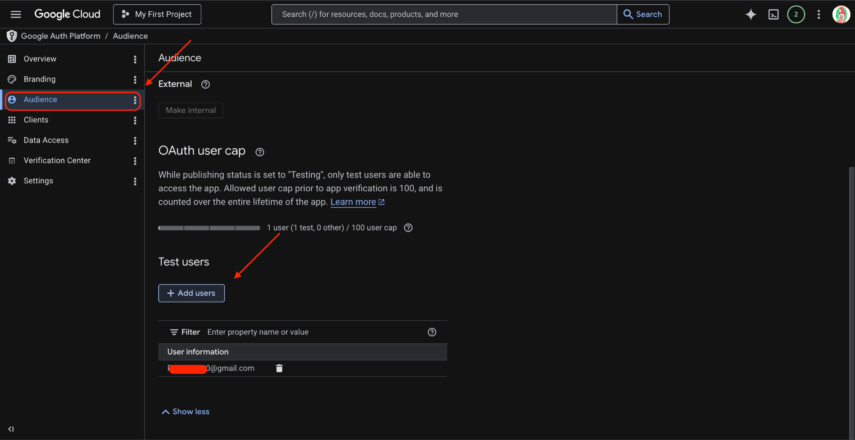
Task: Click the Google Cloud logo
Action: [67, 14]
